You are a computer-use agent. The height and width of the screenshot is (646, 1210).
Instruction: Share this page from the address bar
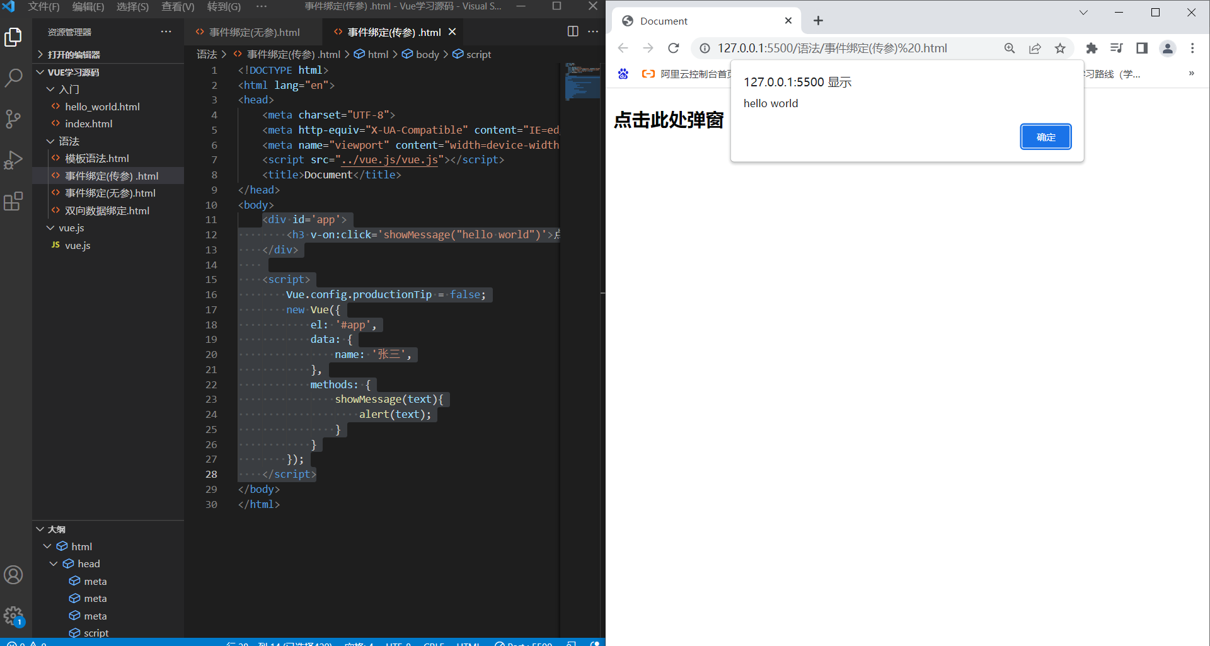[x=1035, y=48]
